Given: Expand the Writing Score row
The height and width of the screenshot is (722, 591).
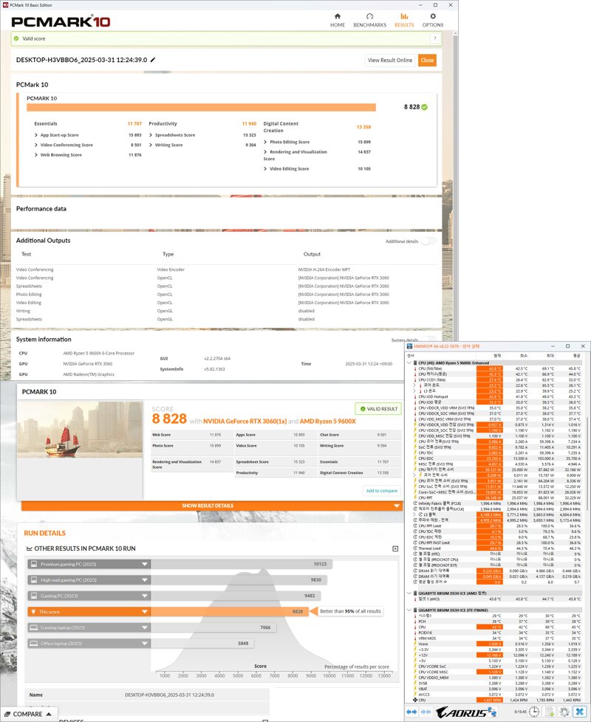Looking at the screenshot, I should [151, 145].
